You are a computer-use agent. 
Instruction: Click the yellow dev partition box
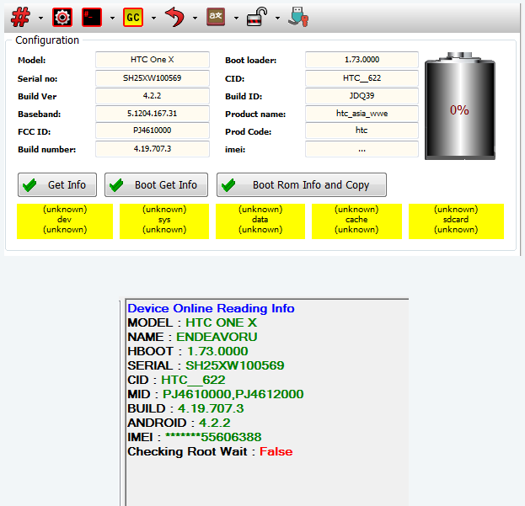tap(65, 221)
